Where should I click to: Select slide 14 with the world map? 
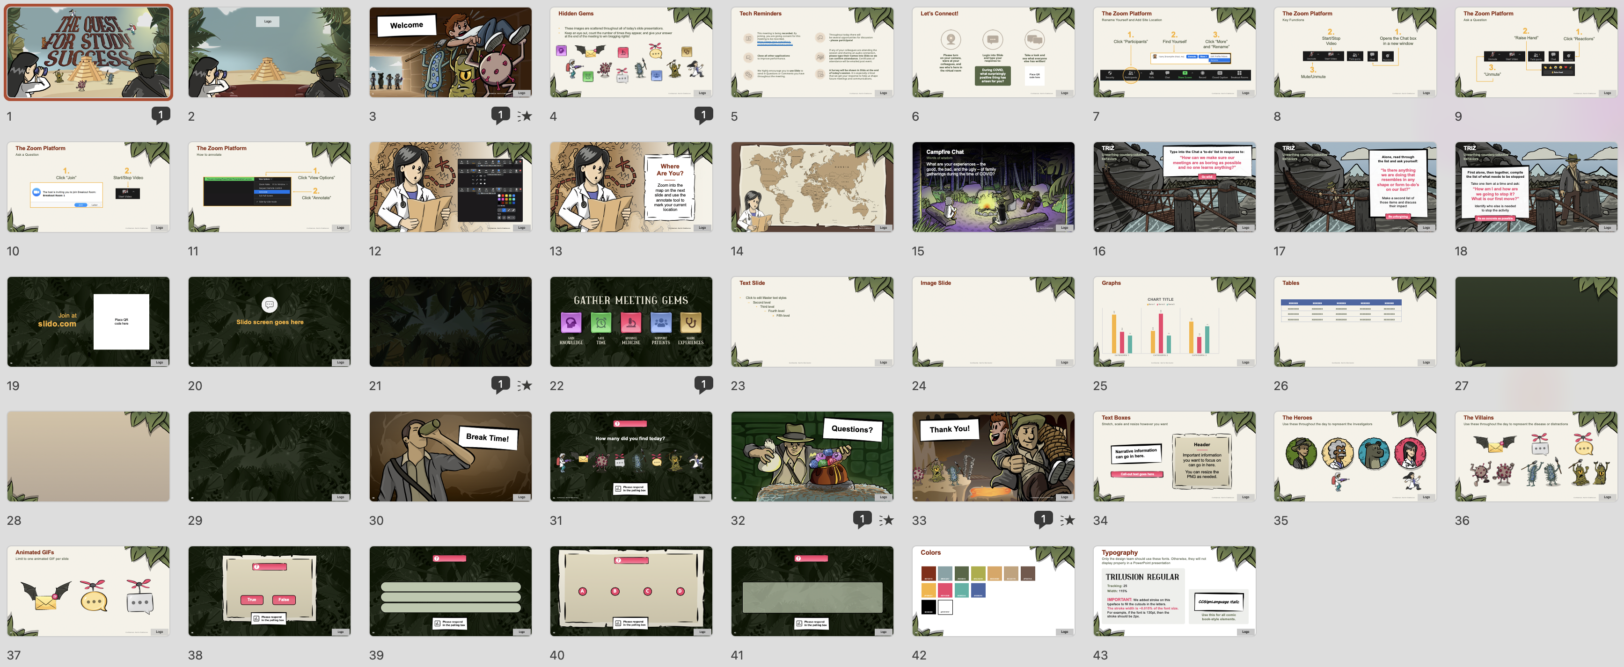click(x=812, y=187)
